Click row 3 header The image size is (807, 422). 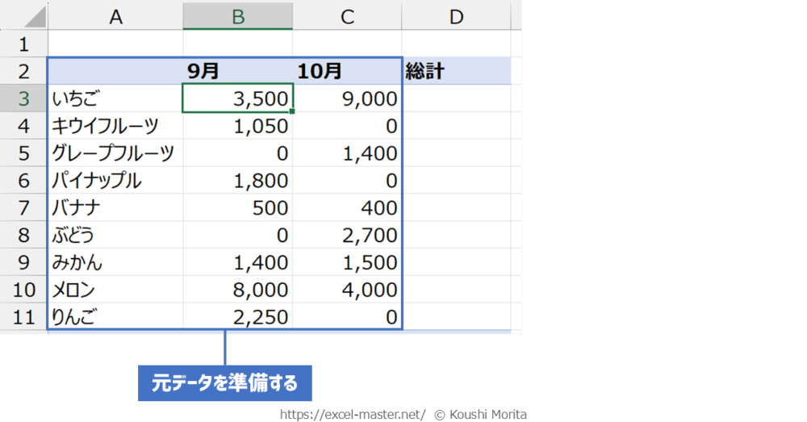coord(23,98)
